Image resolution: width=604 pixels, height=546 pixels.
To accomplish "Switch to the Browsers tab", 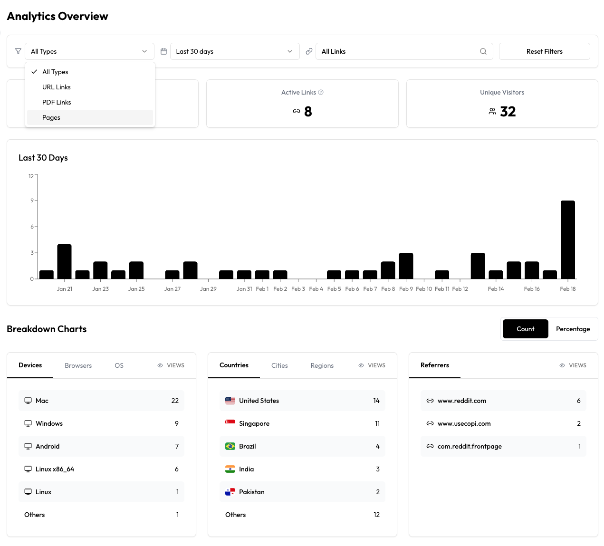I will point(78,365).
